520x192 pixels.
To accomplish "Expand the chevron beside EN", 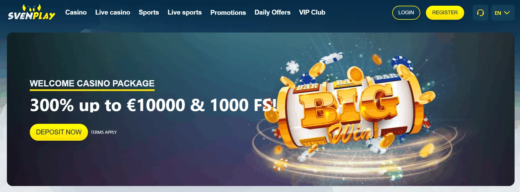I will (x=507, y=13).
